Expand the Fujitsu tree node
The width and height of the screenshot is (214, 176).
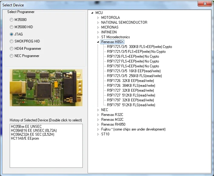point(98,129)
